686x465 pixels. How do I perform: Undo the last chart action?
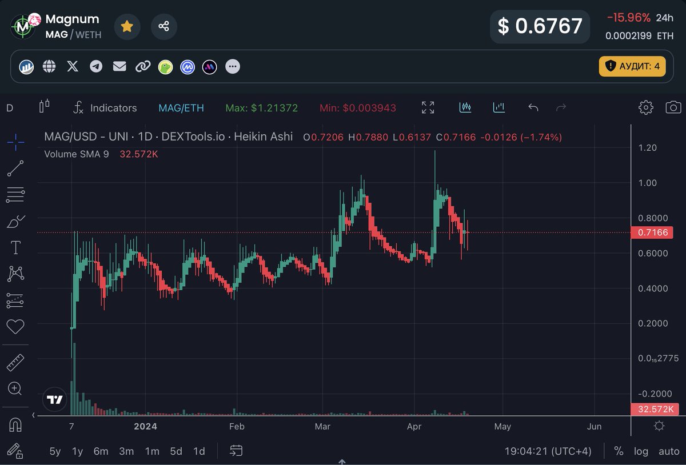[533, 107]
